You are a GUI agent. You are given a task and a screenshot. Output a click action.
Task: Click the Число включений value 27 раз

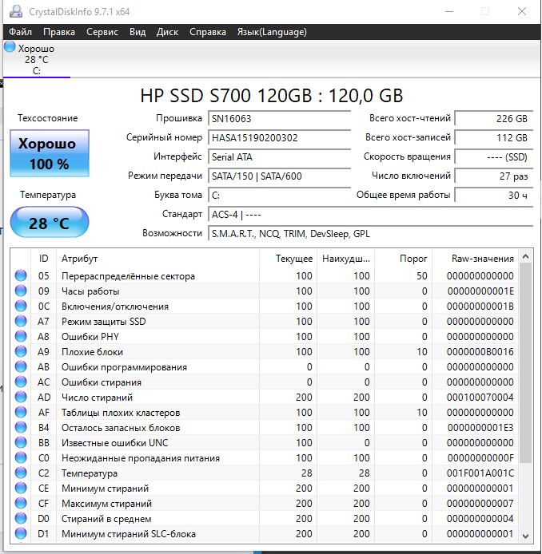(494, 176)
